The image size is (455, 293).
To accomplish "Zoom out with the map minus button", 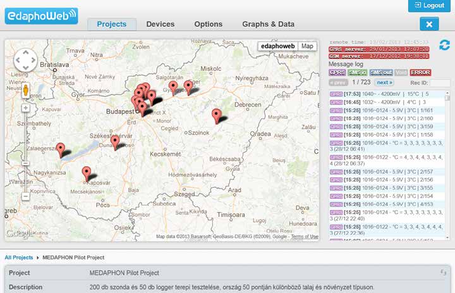I will click(25, 197).
